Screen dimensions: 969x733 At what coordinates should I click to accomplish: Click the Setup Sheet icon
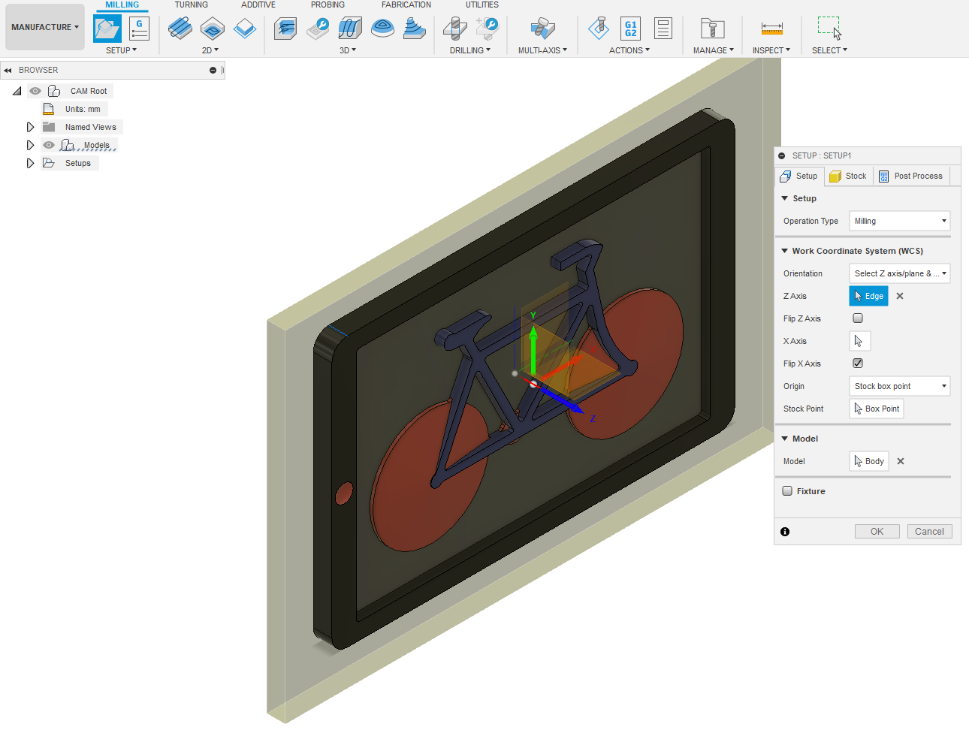click(663, 29)
